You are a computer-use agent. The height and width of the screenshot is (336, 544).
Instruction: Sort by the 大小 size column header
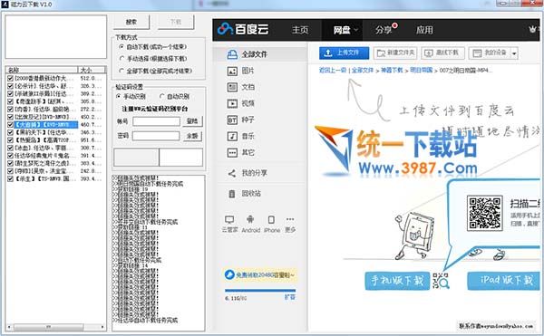point(92,70)
